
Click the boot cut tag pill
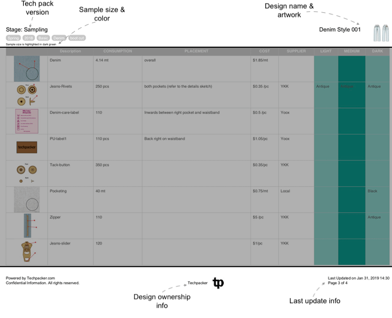point(77,38)
